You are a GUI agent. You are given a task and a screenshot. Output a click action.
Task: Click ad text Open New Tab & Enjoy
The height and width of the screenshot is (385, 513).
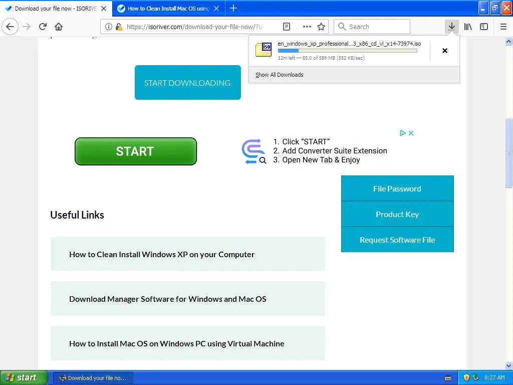(x=321, y=160)
